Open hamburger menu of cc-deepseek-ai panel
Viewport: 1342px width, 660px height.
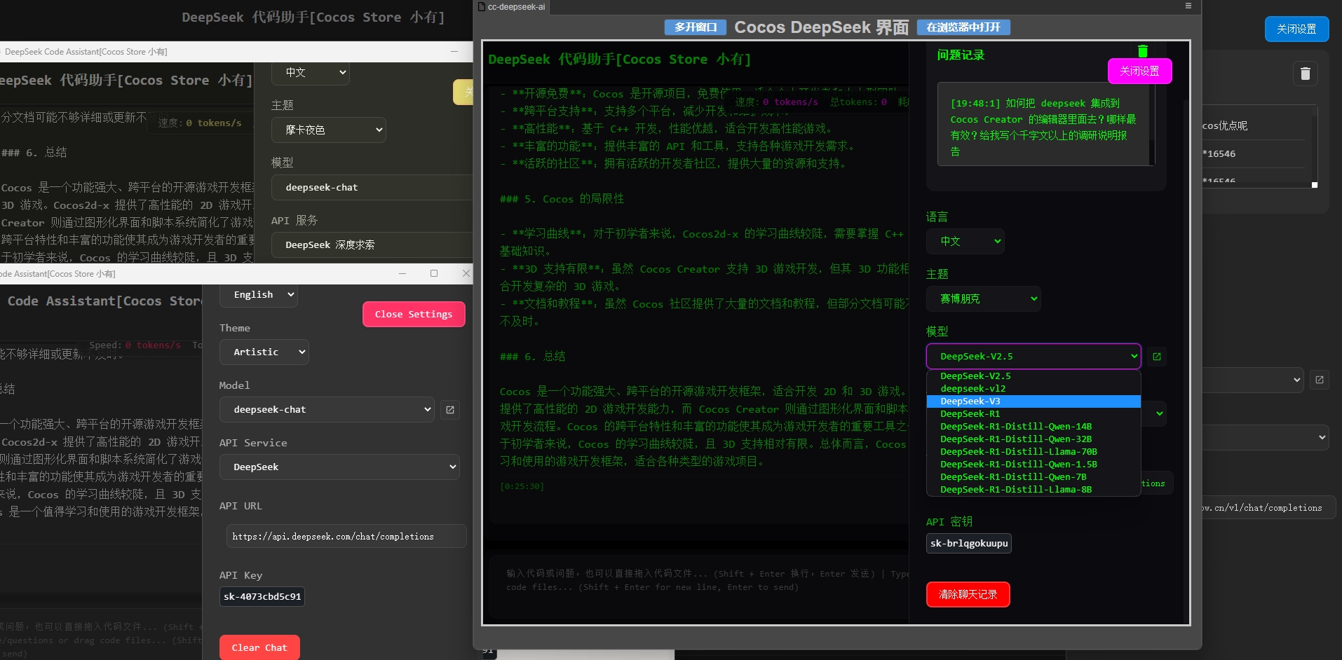[x=1188, y=6]
